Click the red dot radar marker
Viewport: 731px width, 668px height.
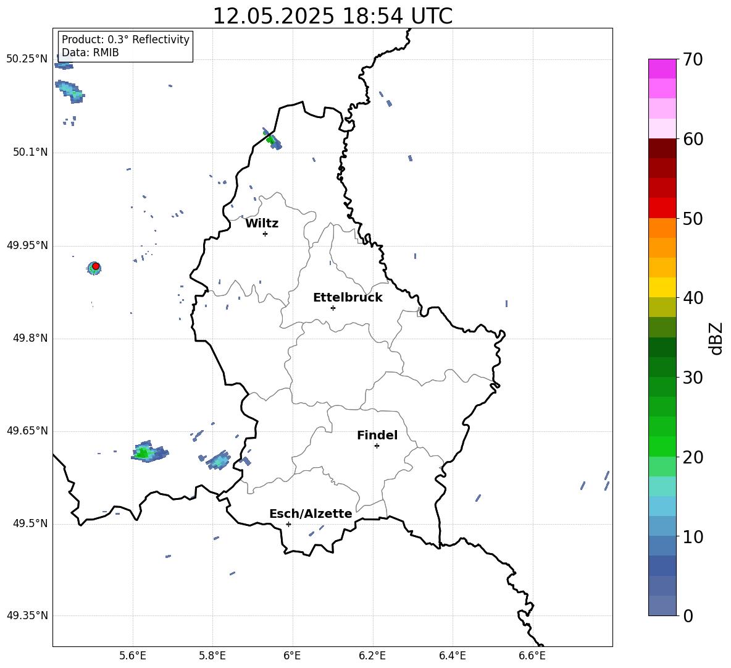(x=96, y=266)
